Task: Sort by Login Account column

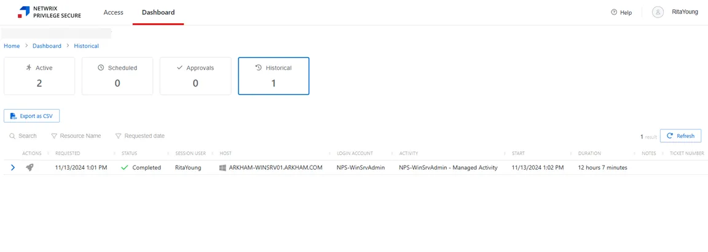Action: pos(355,154)
